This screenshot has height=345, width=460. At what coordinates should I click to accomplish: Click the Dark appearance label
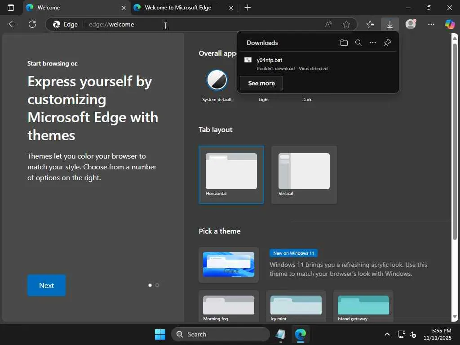pyautogui.click(x=307, y=100)
